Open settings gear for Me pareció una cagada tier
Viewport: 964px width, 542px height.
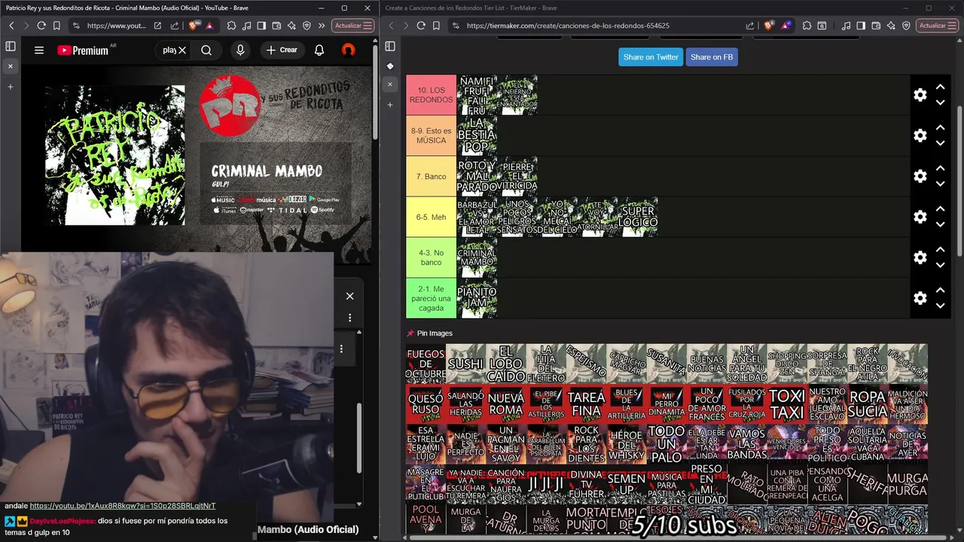point(920,298)
